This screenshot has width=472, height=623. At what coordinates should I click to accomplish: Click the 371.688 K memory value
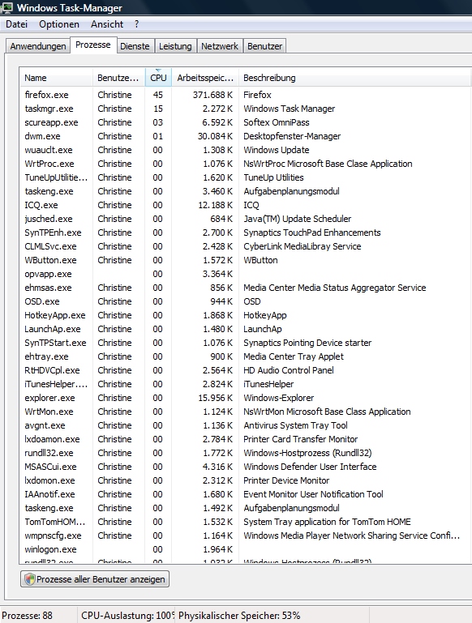click(x=212, y=95)
